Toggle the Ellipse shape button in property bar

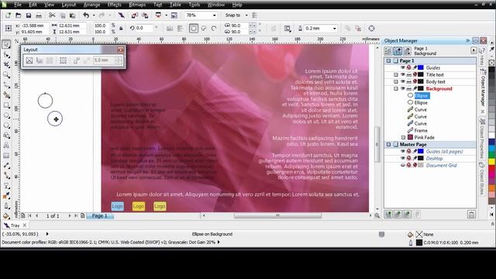[x=194, y=29]
